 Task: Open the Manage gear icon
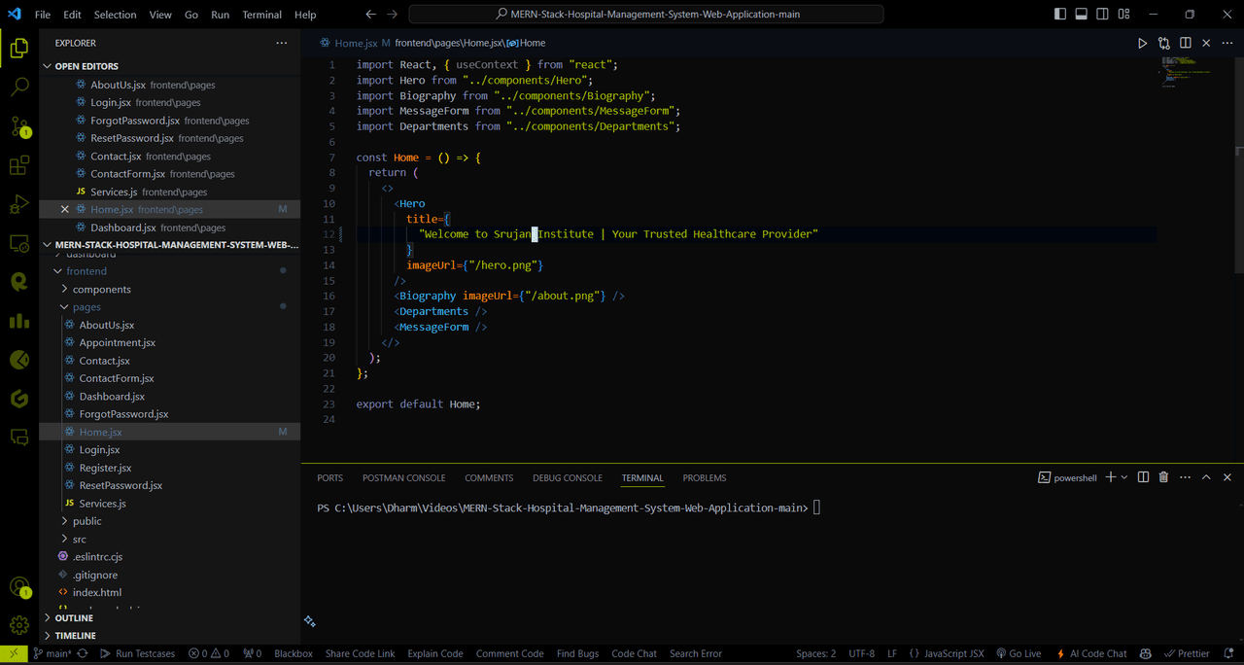pos(19,625)
